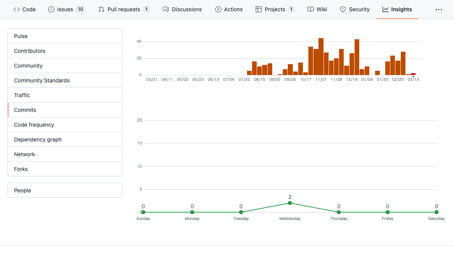Screen dimensions: 454x253
Task: Click the Insights graph icon
Action: [x=385, y=9]
